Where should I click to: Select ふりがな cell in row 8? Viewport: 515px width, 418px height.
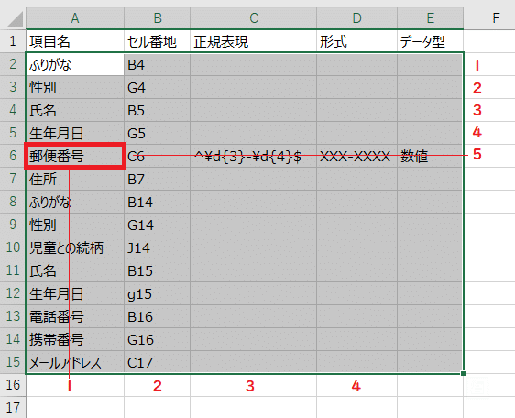(75, 202)
